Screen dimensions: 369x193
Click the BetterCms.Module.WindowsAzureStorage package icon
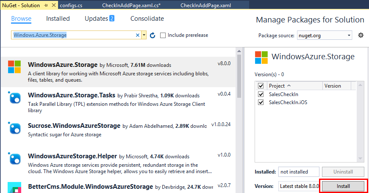click(14, 187)
